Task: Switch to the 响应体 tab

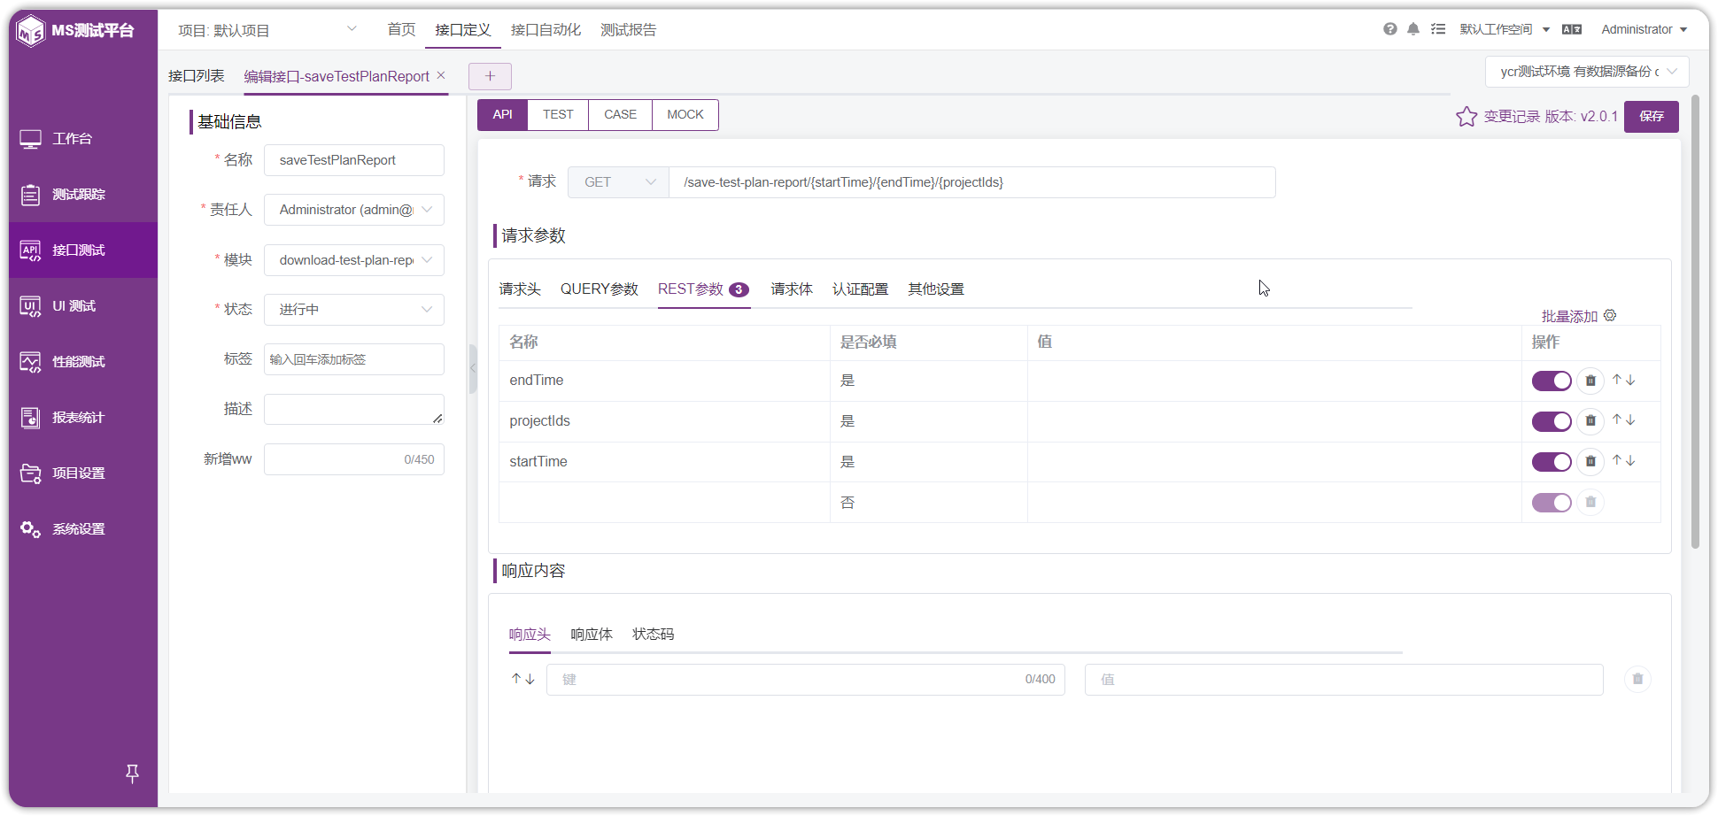Action: 592,635
